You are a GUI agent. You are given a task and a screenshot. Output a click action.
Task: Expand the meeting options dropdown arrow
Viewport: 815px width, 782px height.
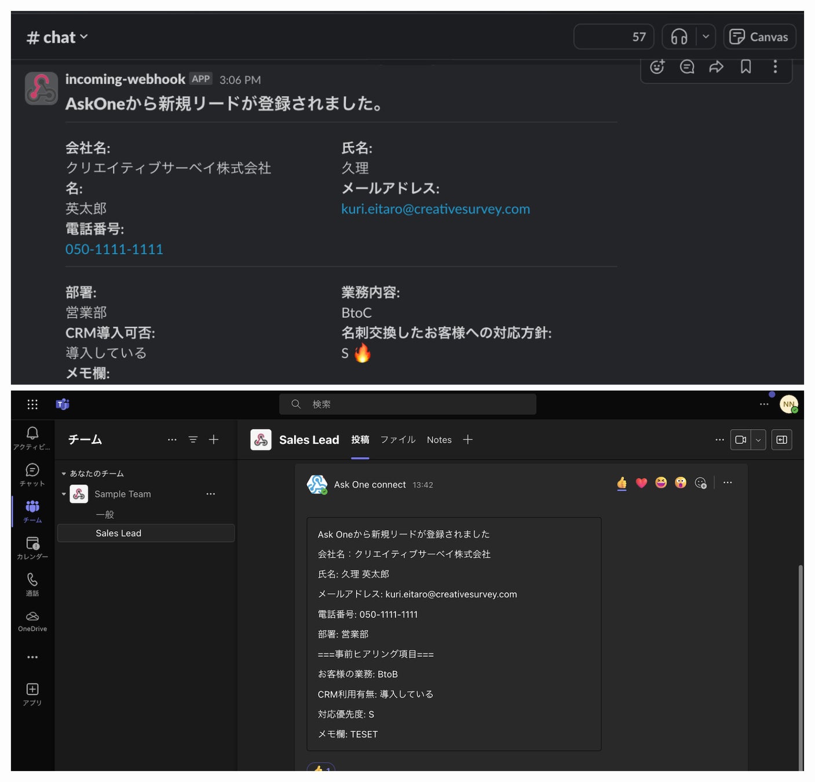pyautogui.click(x=758, y=440)
